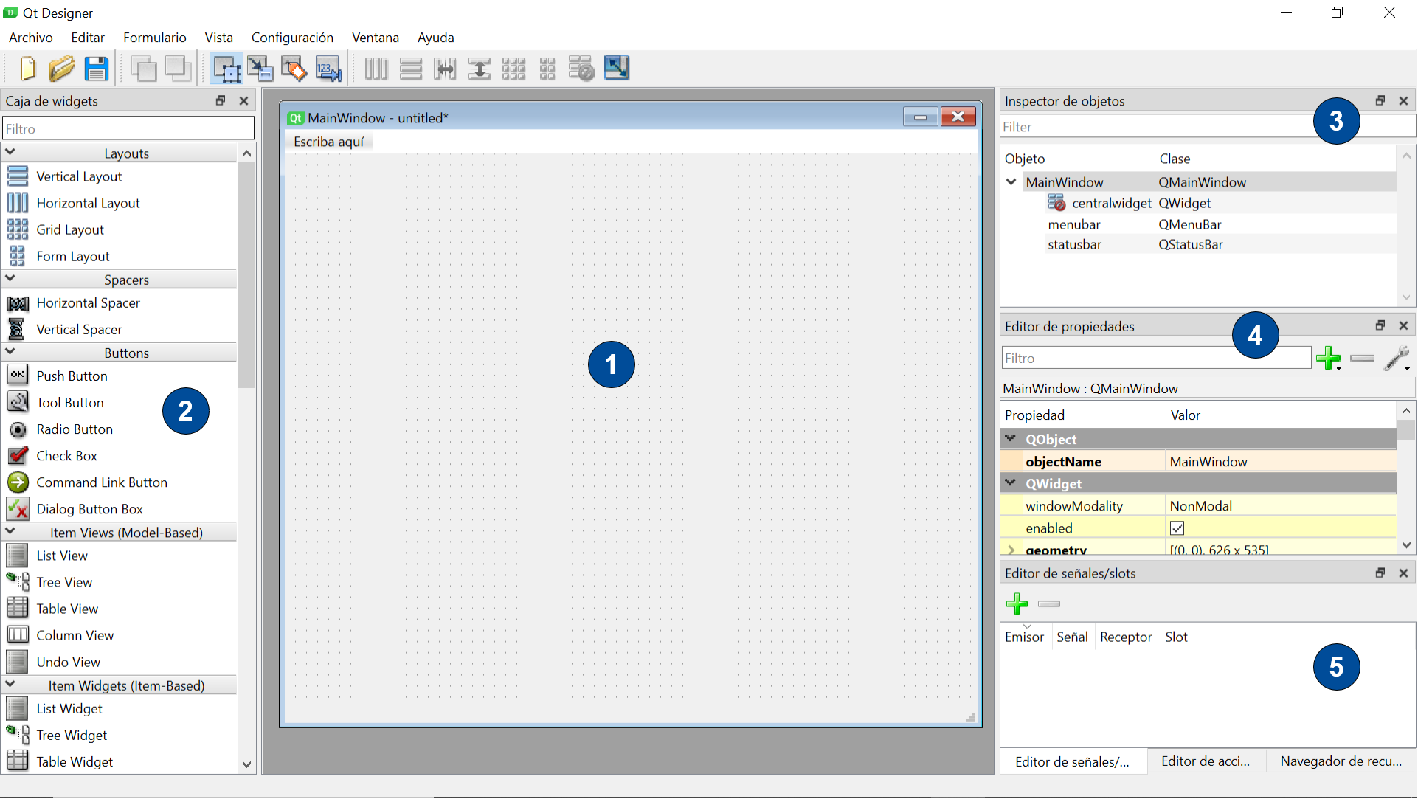
Task: Collapse Item Views (Model-Based) category
Action: tap(10, 531)
